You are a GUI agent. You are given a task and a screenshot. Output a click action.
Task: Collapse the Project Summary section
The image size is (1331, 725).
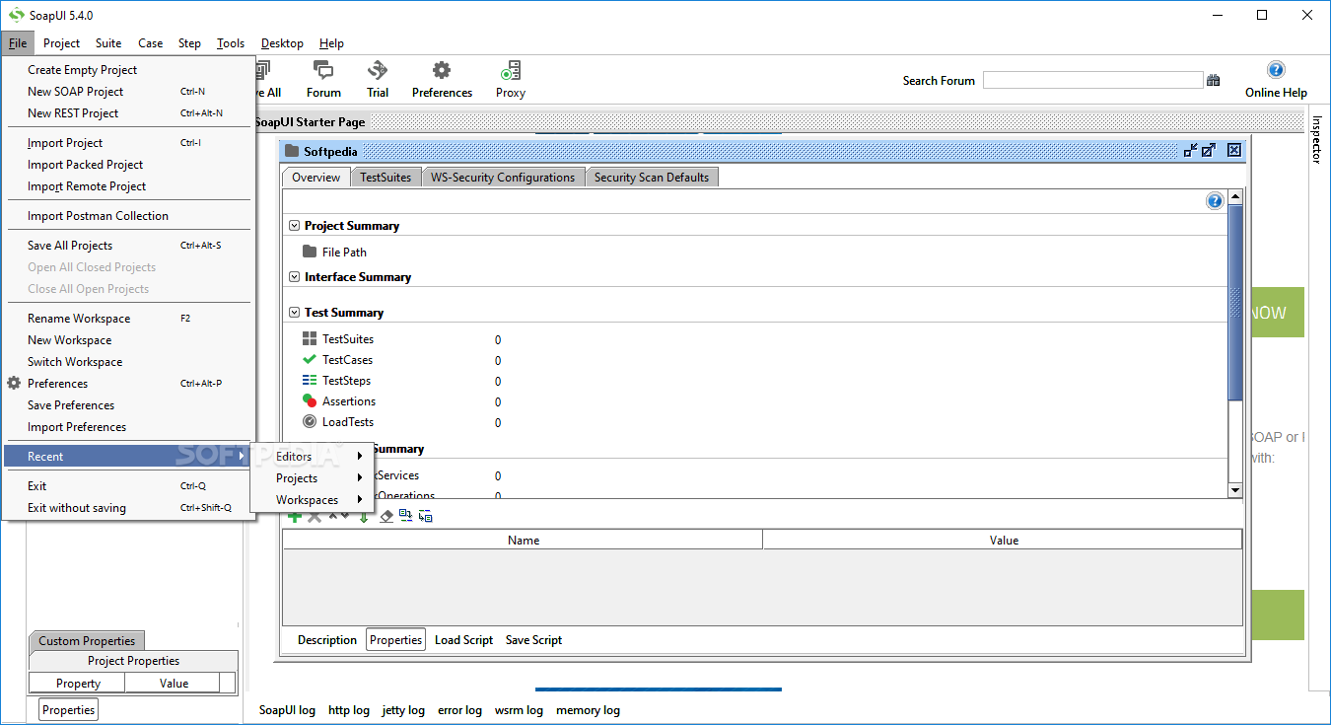294,226
